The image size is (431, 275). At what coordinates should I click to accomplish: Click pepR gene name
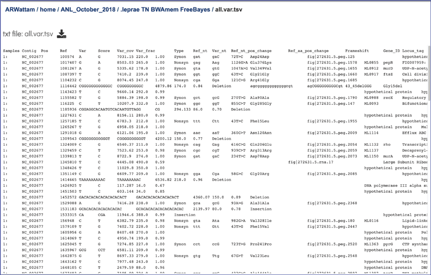tap(388, 62)
